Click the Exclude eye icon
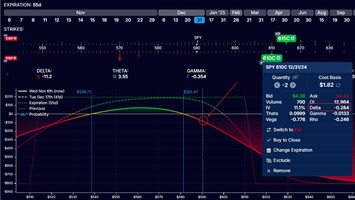Viewport: 355px width, 200px height. coord(269,160)
